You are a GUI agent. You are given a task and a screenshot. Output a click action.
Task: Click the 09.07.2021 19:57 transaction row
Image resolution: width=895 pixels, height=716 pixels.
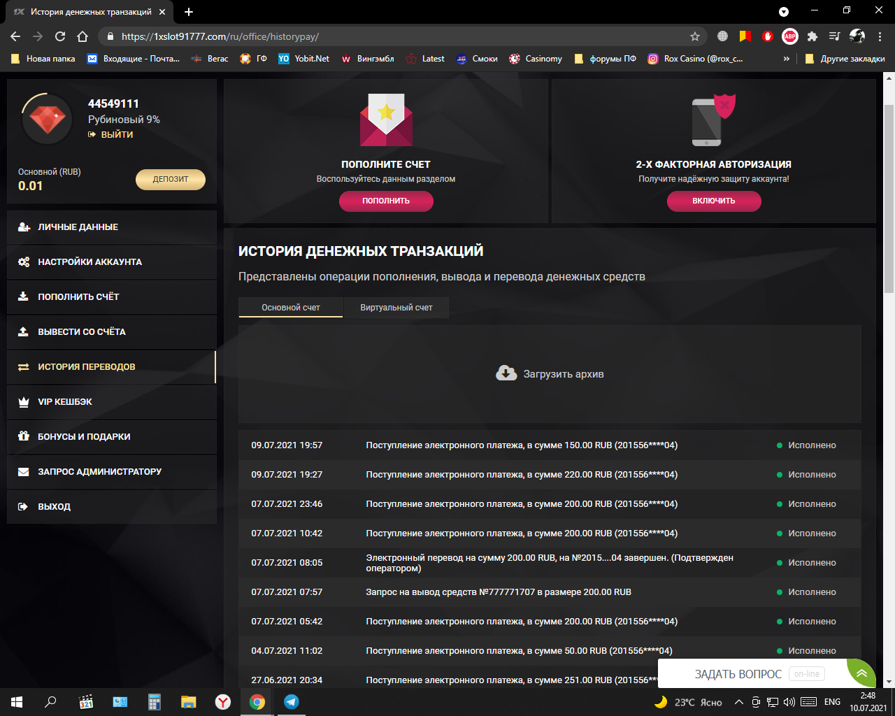(x=550, y=445)
